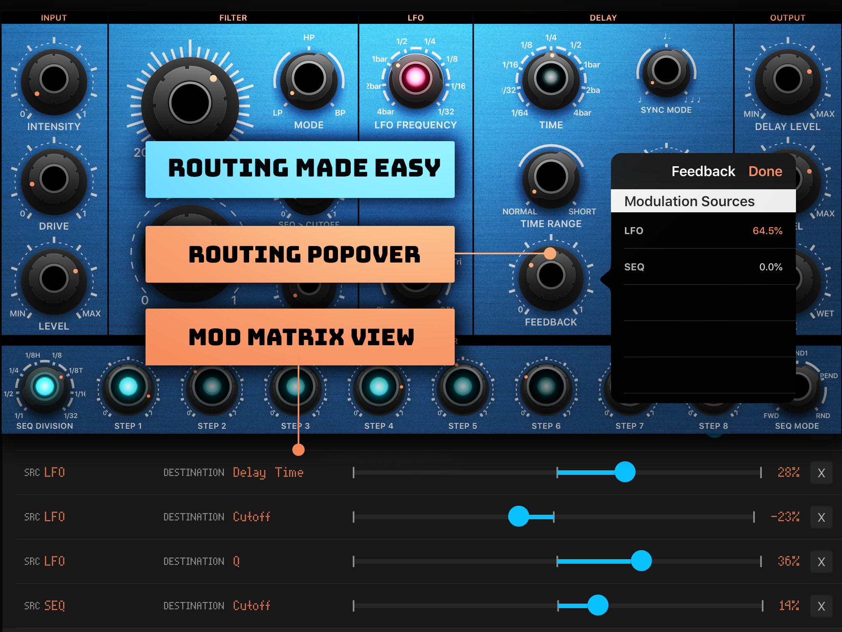Screen dimensions: 842x632
Task: Open the LFO Cutoff row destination selector
Action: 251,517
